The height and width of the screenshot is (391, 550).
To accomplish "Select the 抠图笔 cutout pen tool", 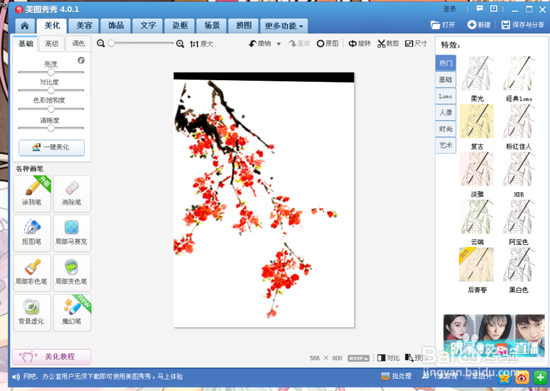I will click(x=32, y=233).
